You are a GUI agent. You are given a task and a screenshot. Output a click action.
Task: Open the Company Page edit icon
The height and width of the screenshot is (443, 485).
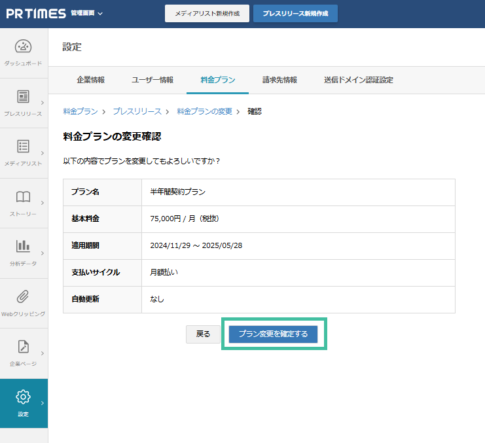coord(23,347)
